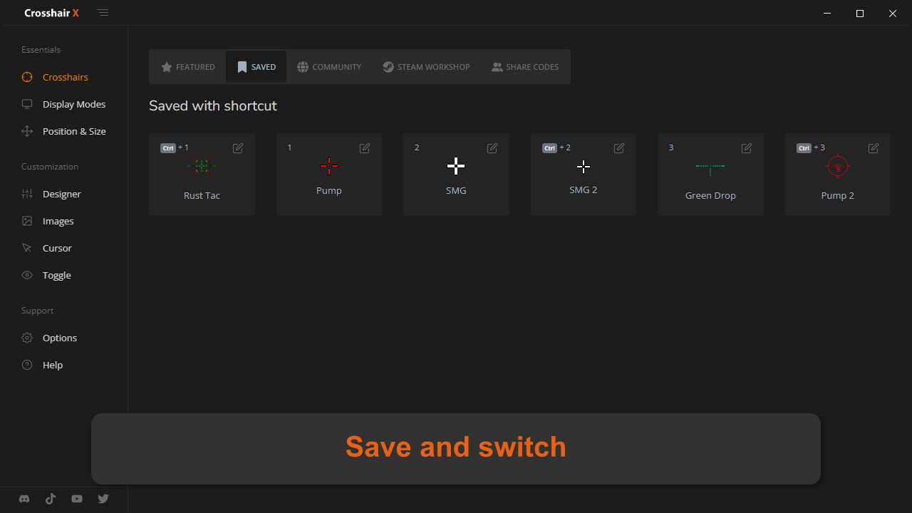Open the TikTok social icon

(x=51, y=499)
